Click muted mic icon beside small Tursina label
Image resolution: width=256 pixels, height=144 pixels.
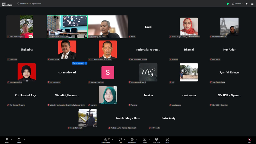[130, 105]
